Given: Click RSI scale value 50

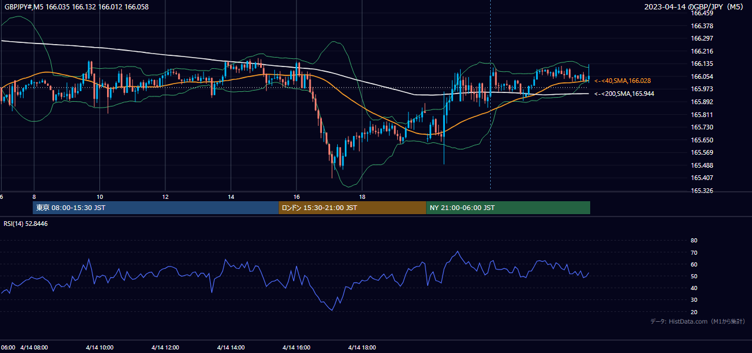Looking at the screenshot, I should click(x=694, y=276).
